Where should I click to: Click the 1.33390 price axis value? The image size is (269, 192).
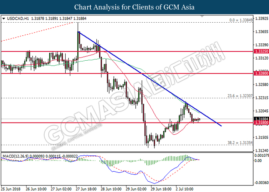pyautogui.click(x=262, y=45)
